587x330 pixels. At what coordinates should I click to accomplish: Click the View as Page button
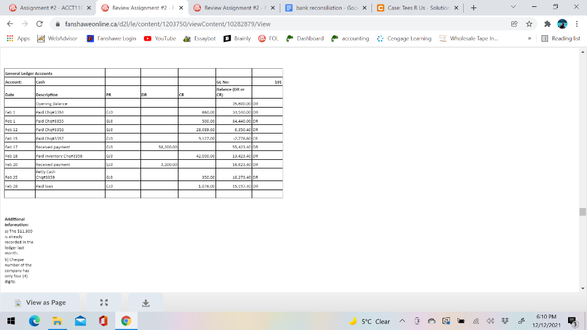pos(41,302)
